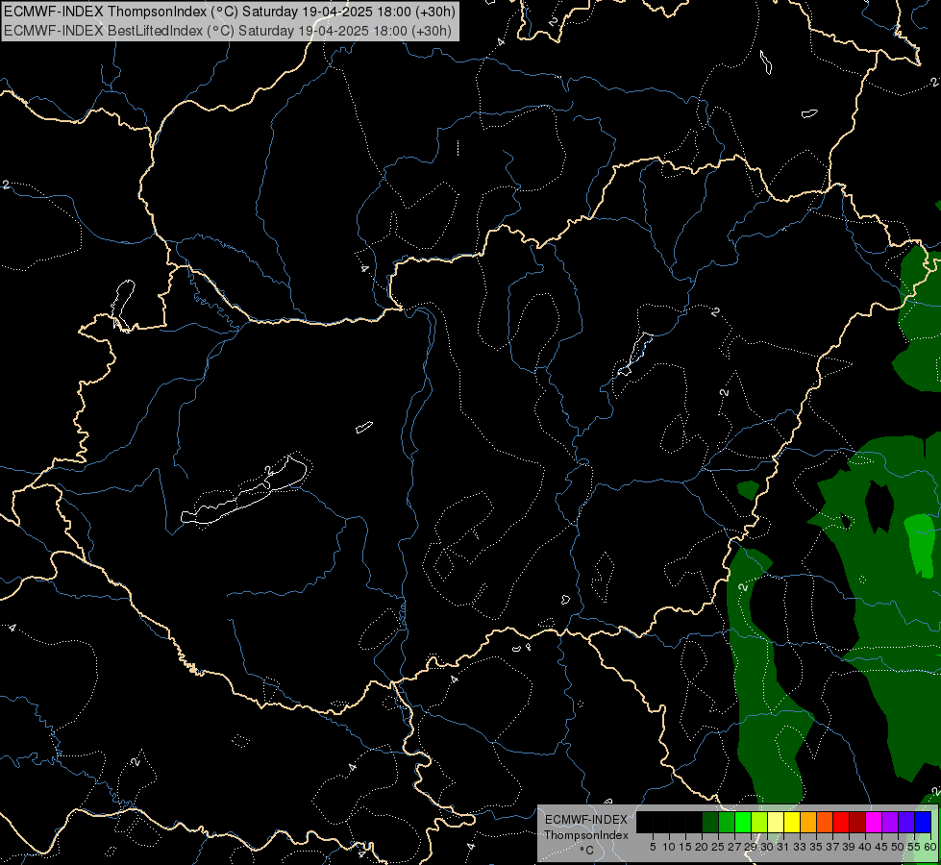This screenshot has width=941, height=865.
Task: Select the medium green 25-27 legend swatch
Action: pyautogui.click(x=727, y=822)
